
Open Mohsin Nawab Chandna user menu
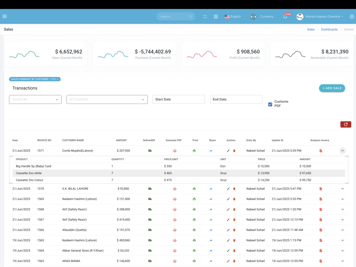click(320, 17)
